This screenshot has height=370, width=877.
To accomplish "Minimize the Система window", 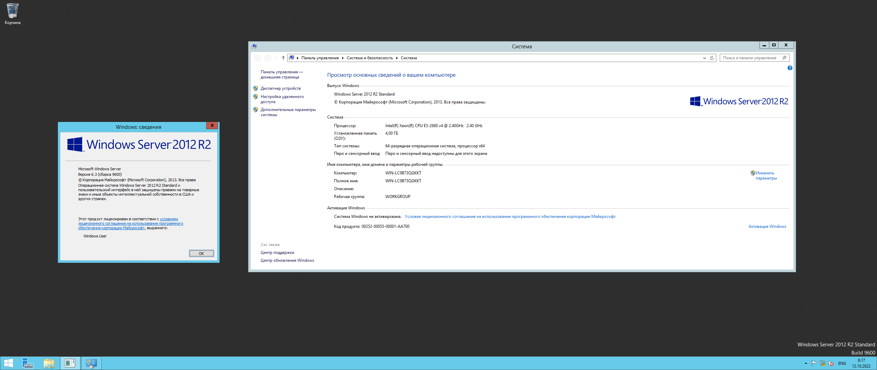I will click(764, 45).
